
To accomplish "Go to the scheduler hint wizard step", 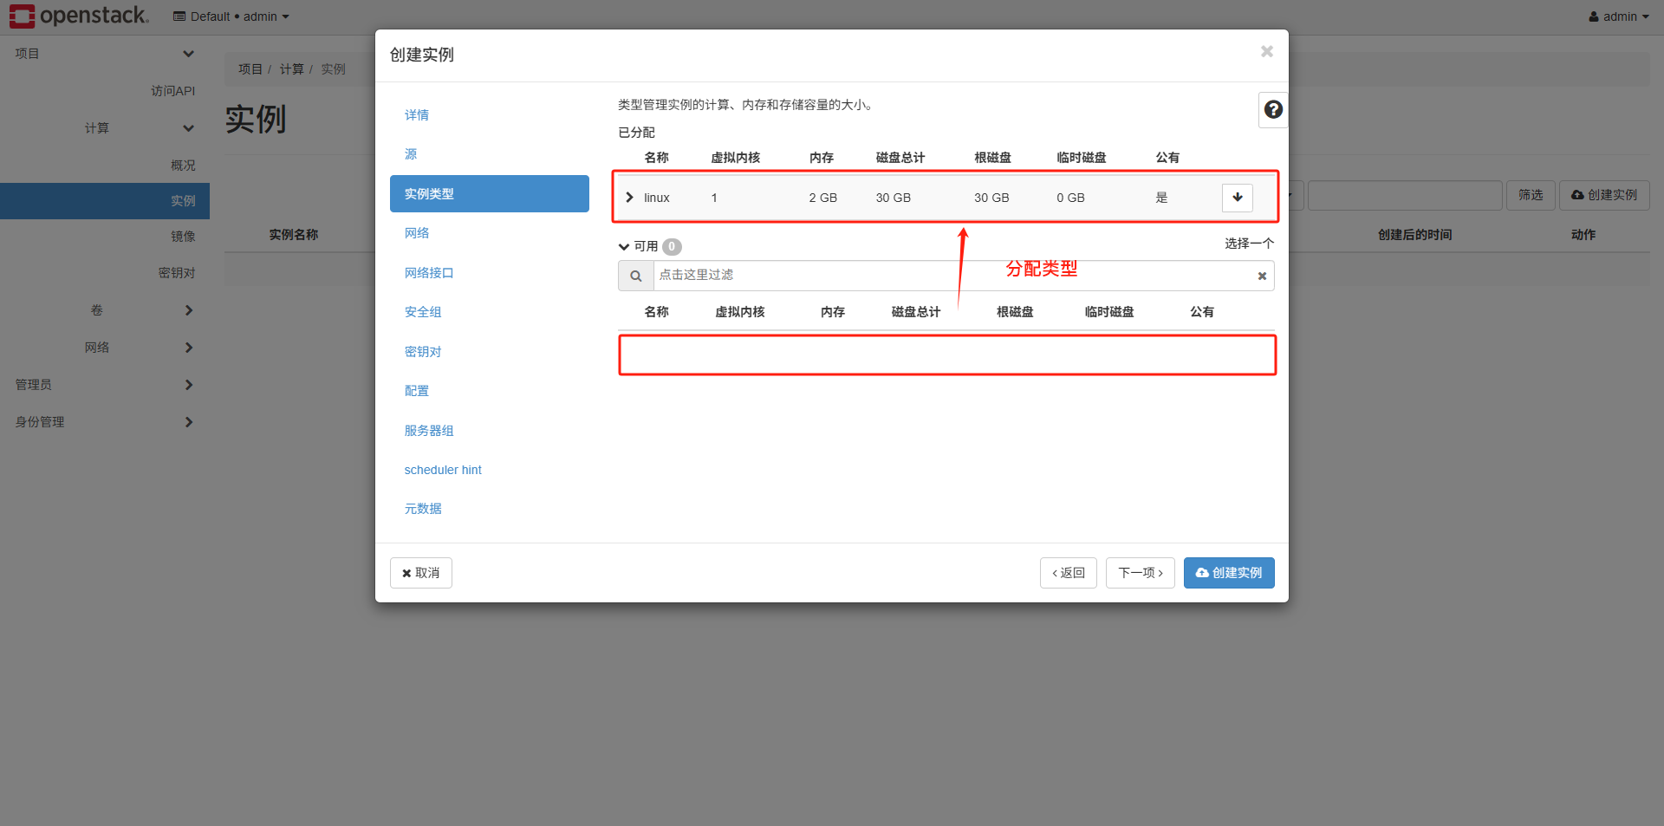I will pyautogui.click(x=443, y=470).
